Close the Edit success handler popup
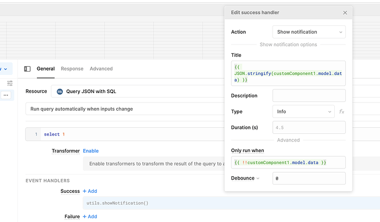This screenshot has height=222, width=380. pyautogui.click(x=345, y=13)
